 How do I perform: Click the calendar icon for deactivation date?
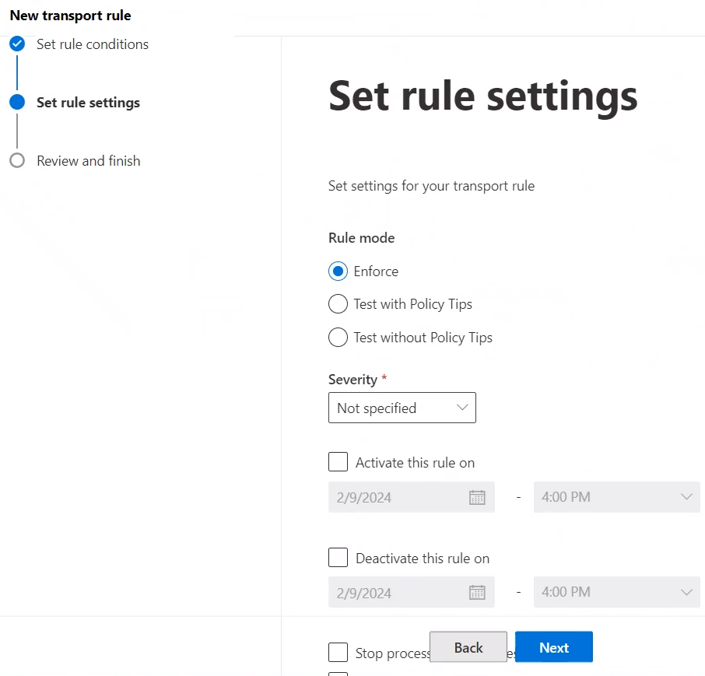coord(477,593)
